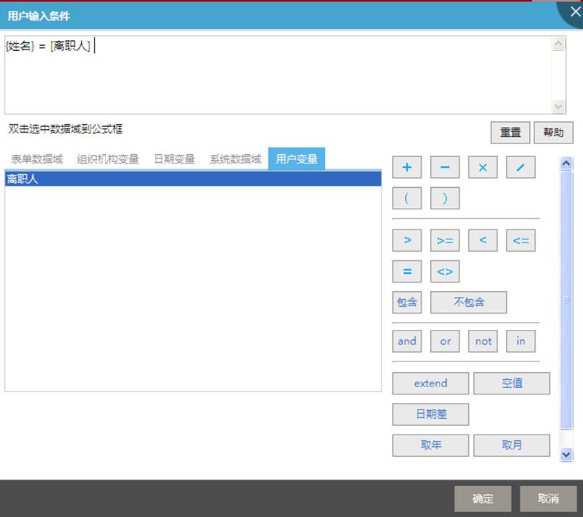The image size is (583, 517).
Task: Add the multiplication operator
Action: pyautogui.click(x=483, y=168)
